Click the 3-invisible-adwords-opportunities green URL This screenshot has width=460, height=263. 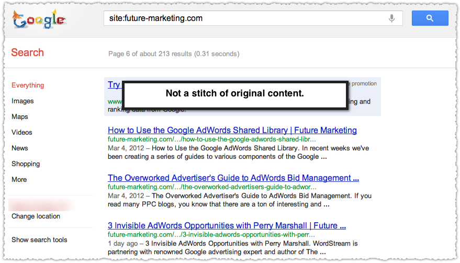pos(211,235)
